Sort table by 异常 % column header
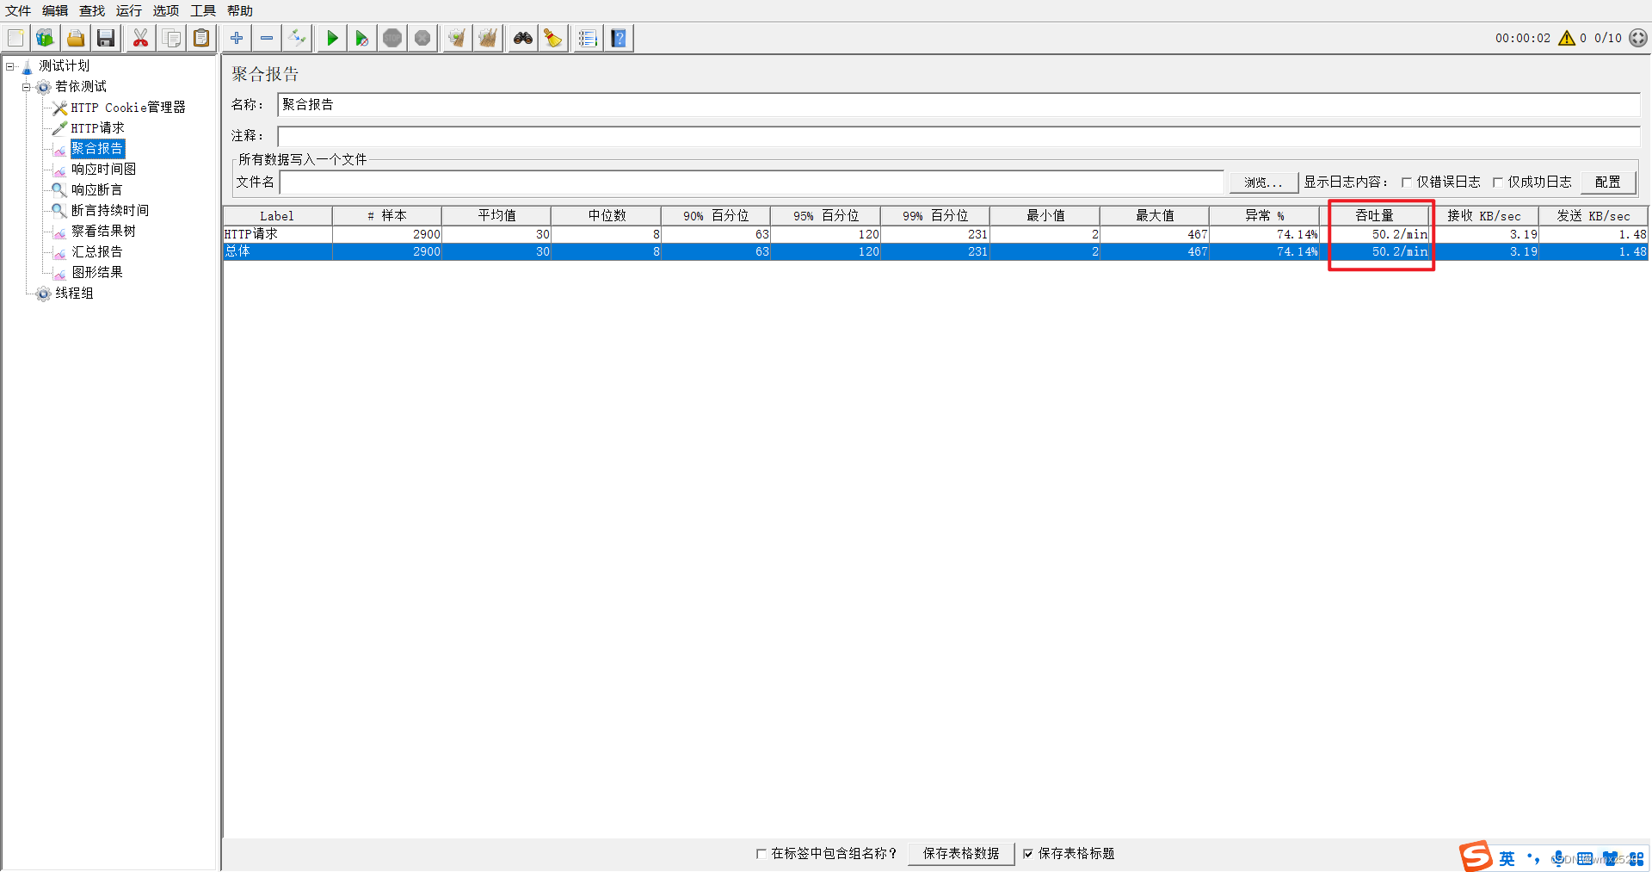This screenshot has width=1652, height=872. click(1264, 216)
